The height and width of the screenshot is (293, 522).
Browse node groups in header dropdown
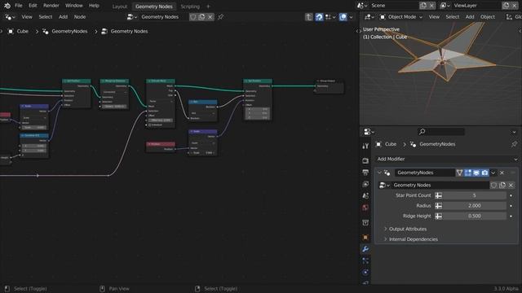[x=132, y=17]
